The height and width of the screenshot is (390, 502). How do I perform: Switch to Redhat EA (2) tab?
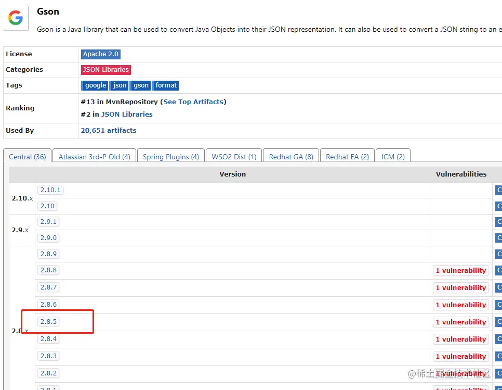347,157
